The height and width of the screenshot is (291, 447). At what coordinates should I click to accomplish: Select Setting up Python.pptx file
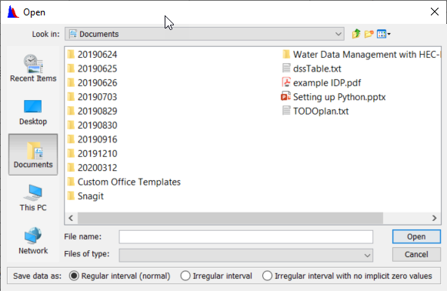pos(333,97)
